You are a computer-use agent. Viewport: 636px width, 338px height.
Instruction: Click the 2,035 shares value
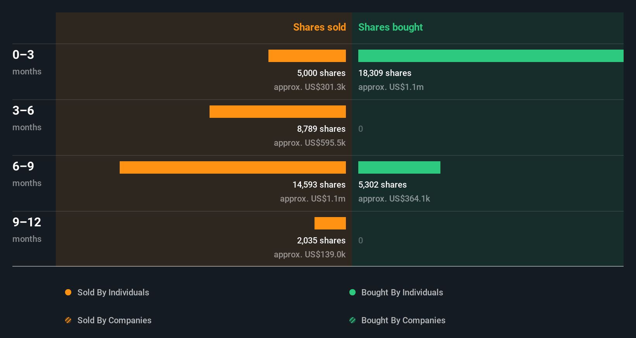point(321,240)
